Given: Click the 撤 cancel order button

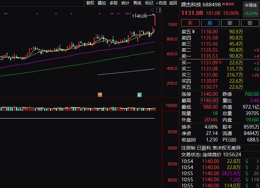Looking at the screenshot, I should [230, 23].
